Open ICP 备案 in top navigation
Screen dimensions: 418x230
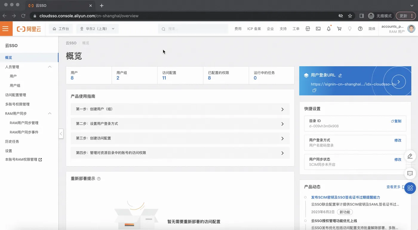[x=254, y=29]
